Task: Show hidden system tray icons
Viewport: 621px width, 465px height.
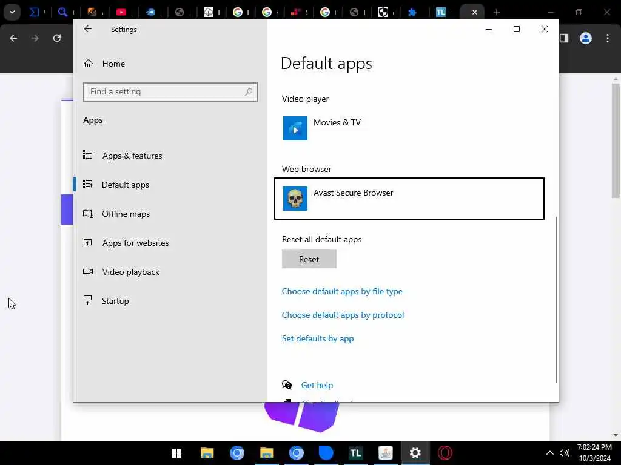Action: (x=549, y=453)
